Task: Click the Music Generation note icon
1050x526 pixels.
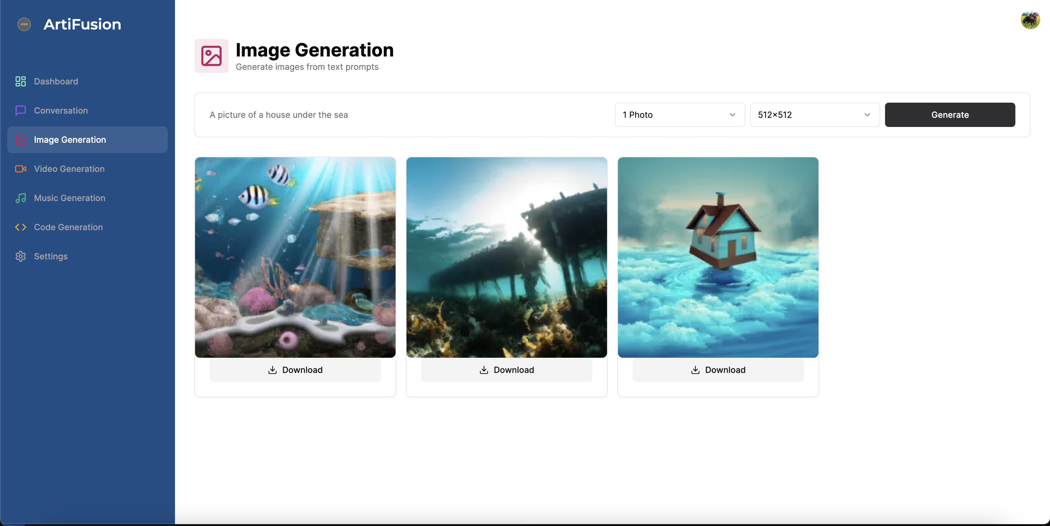Action: 20,198
